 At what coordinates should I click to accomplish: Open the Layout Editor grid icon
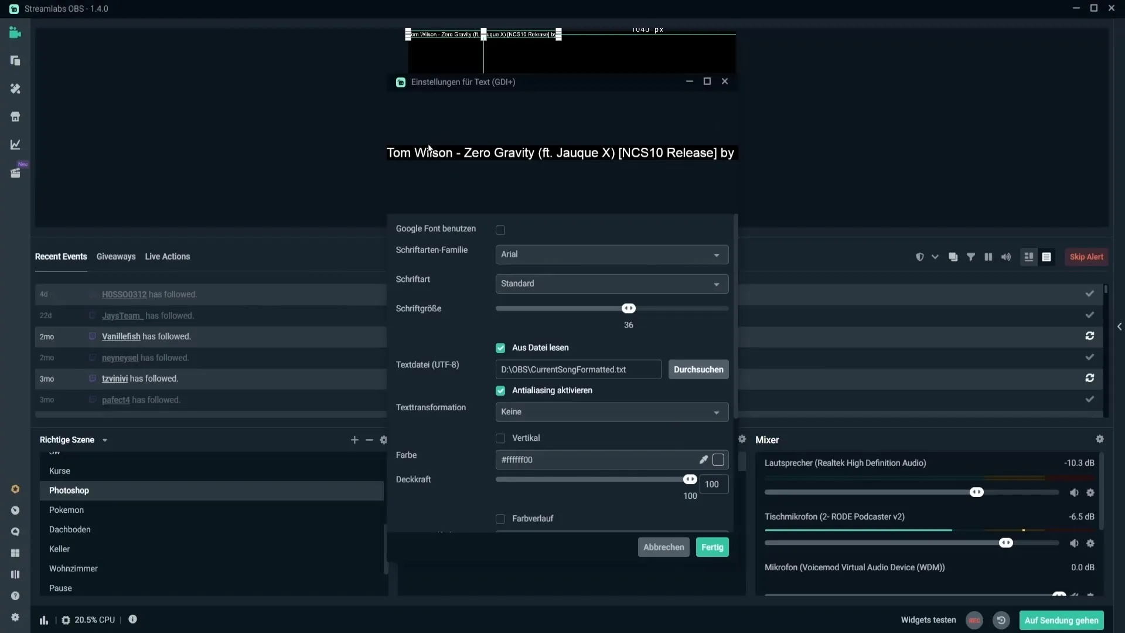pos(15,553)
